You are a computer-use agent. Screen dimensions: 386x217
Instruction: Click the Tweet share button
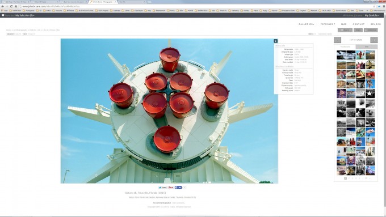162,188
